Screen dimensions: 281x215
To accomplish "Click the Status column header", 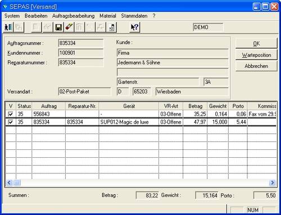I will tap(24, 106).
